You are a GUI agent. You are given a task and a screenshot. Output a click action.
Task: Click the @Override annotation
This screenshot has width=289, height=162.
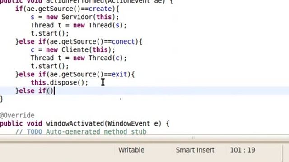point(17,115)
